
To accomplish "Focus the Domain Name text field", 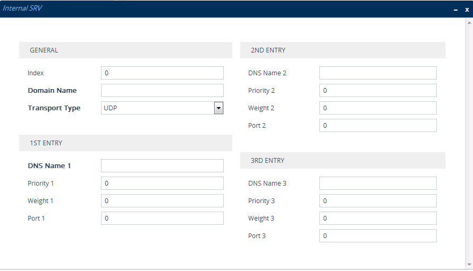I will [162, 91].
